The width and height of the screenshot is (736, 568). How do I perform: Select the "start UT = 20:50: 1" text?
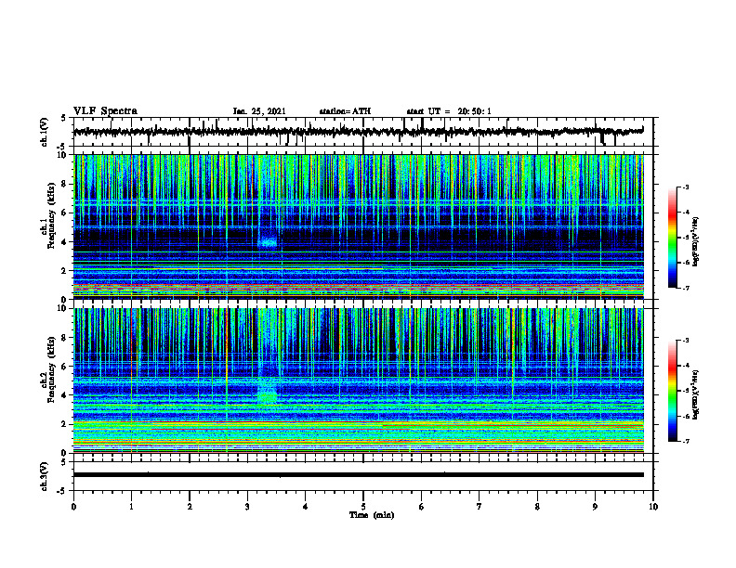click(x=449, y=111)
